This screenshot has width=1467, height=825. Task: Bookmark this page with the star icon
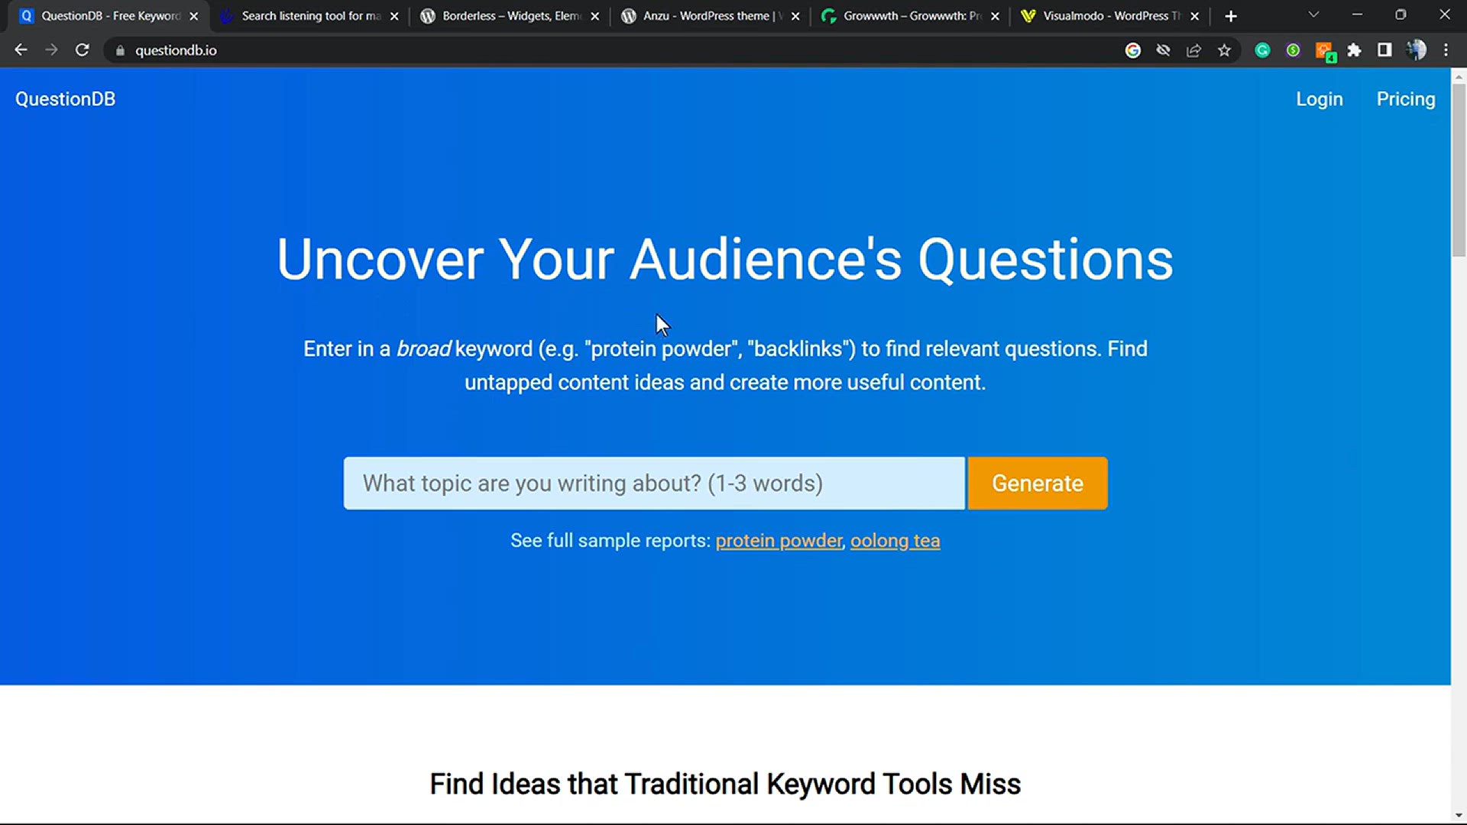(x=1225, y=50)
